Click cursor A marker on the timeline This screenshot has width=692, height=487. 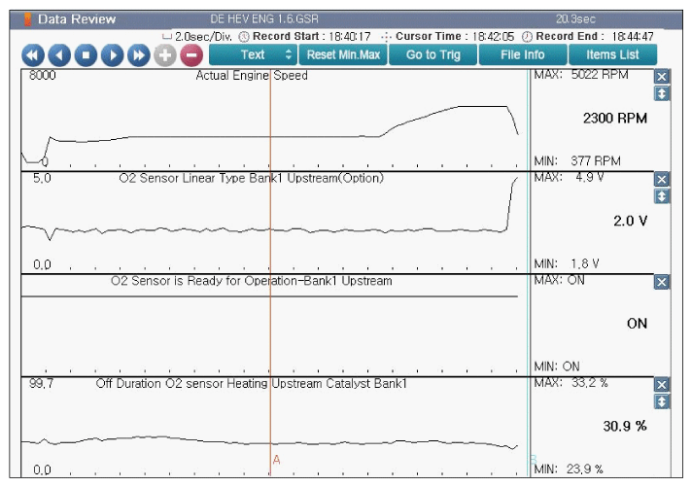pos(276,459)
